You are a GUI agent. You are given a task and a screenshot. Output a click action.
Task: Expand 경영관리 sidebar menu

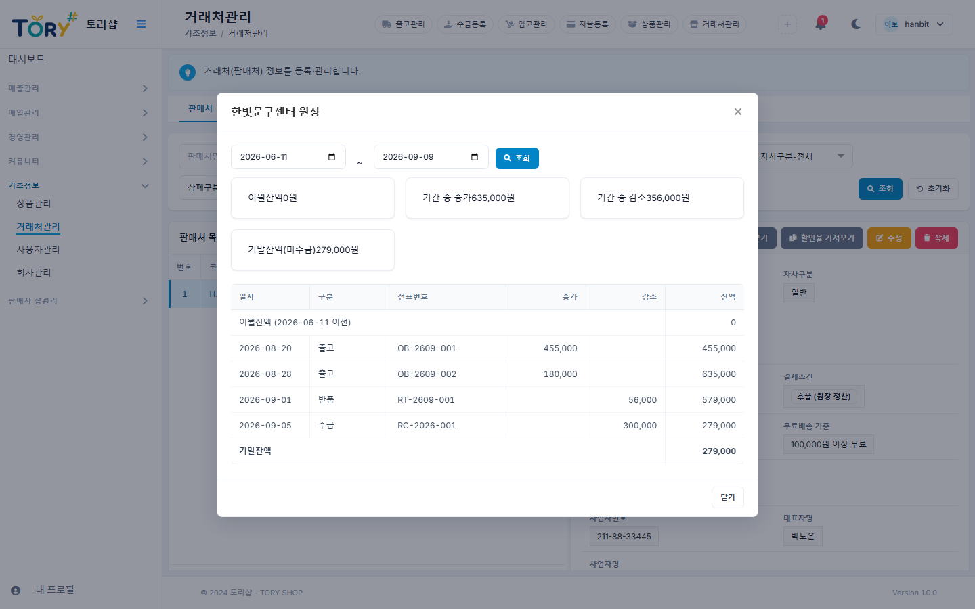point(78,137)
